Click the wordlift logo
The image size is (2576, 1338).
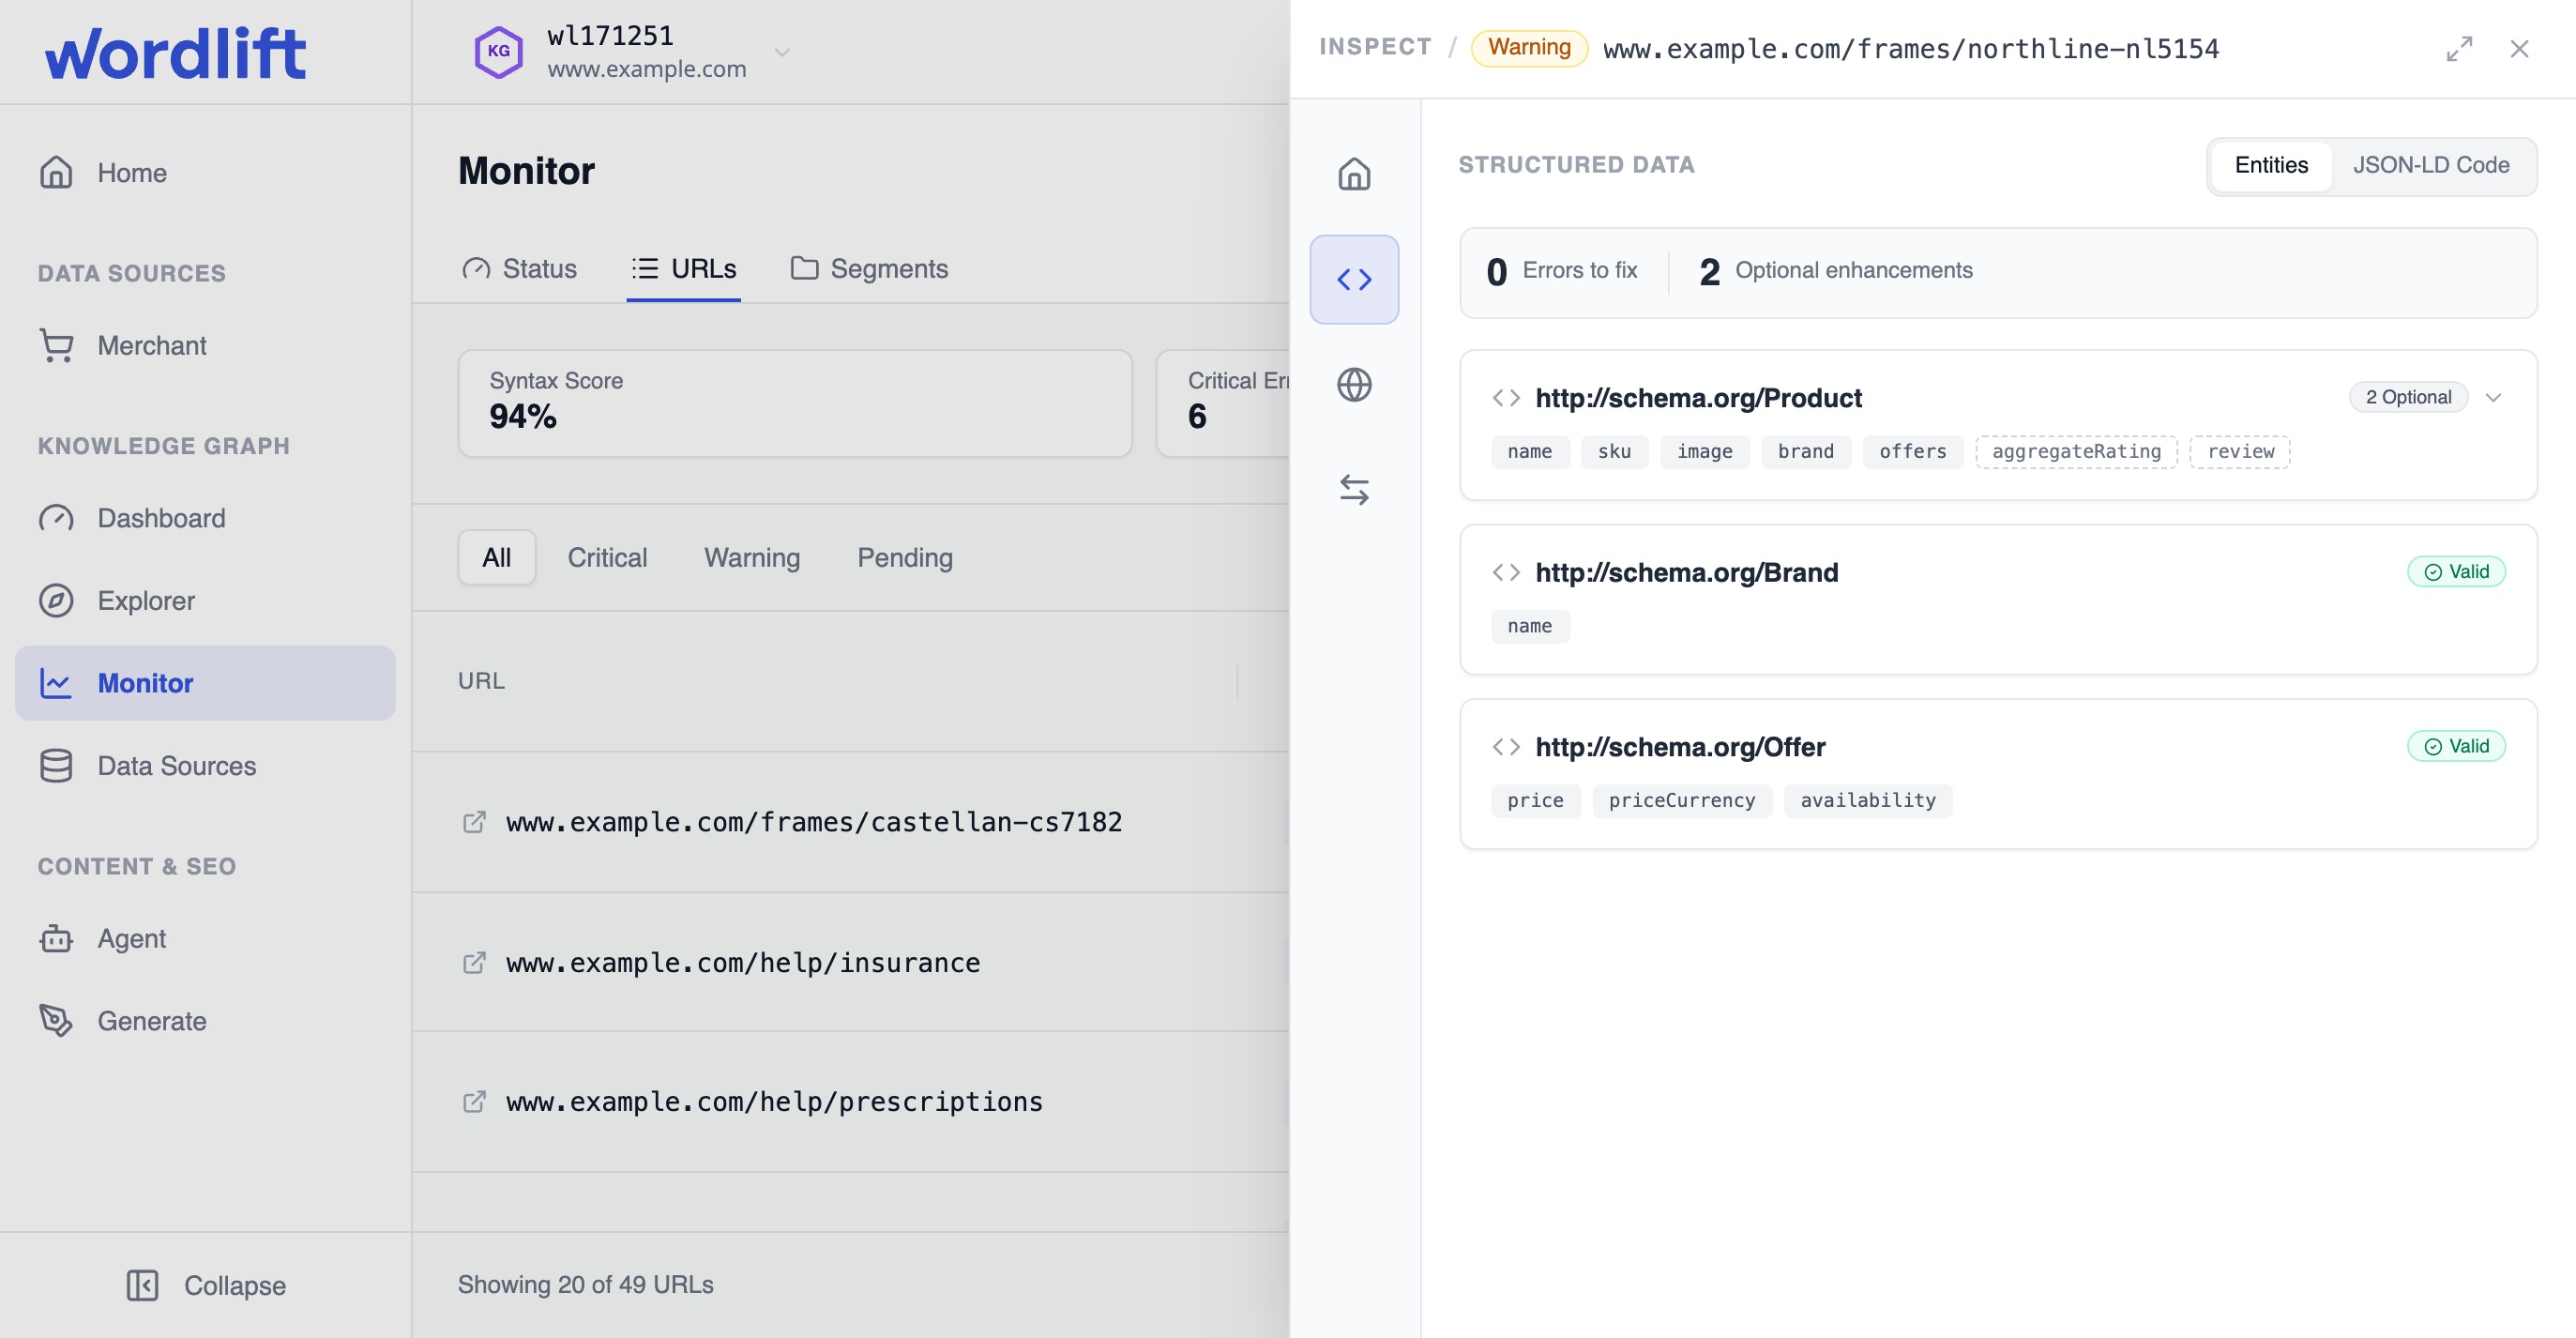175,53
